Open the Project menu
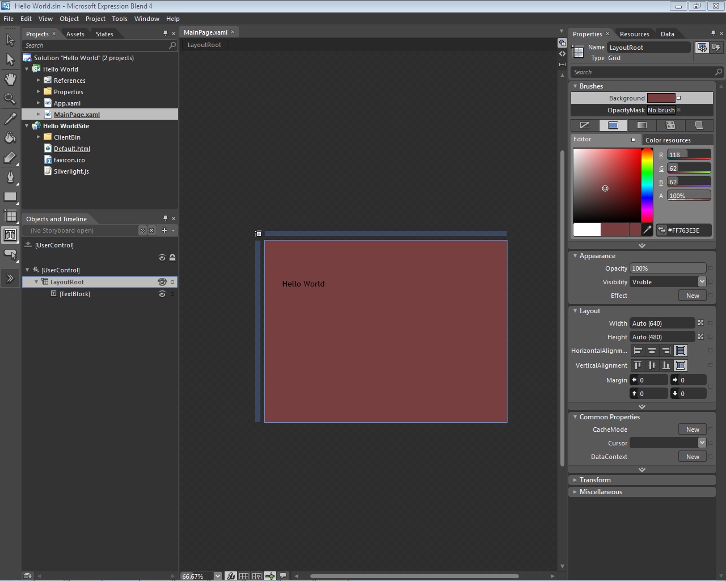 pyautogui.click(x=95, y=19)
